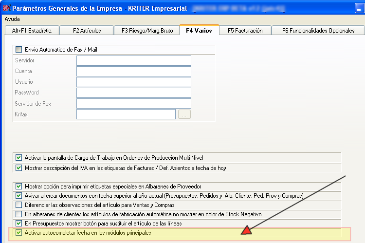Image resolution: width=365 pixels, height=243 pixels.
Task: Uncheck Carga de Trabajo en Ordenes de Producción
Action: pos(19,158)
